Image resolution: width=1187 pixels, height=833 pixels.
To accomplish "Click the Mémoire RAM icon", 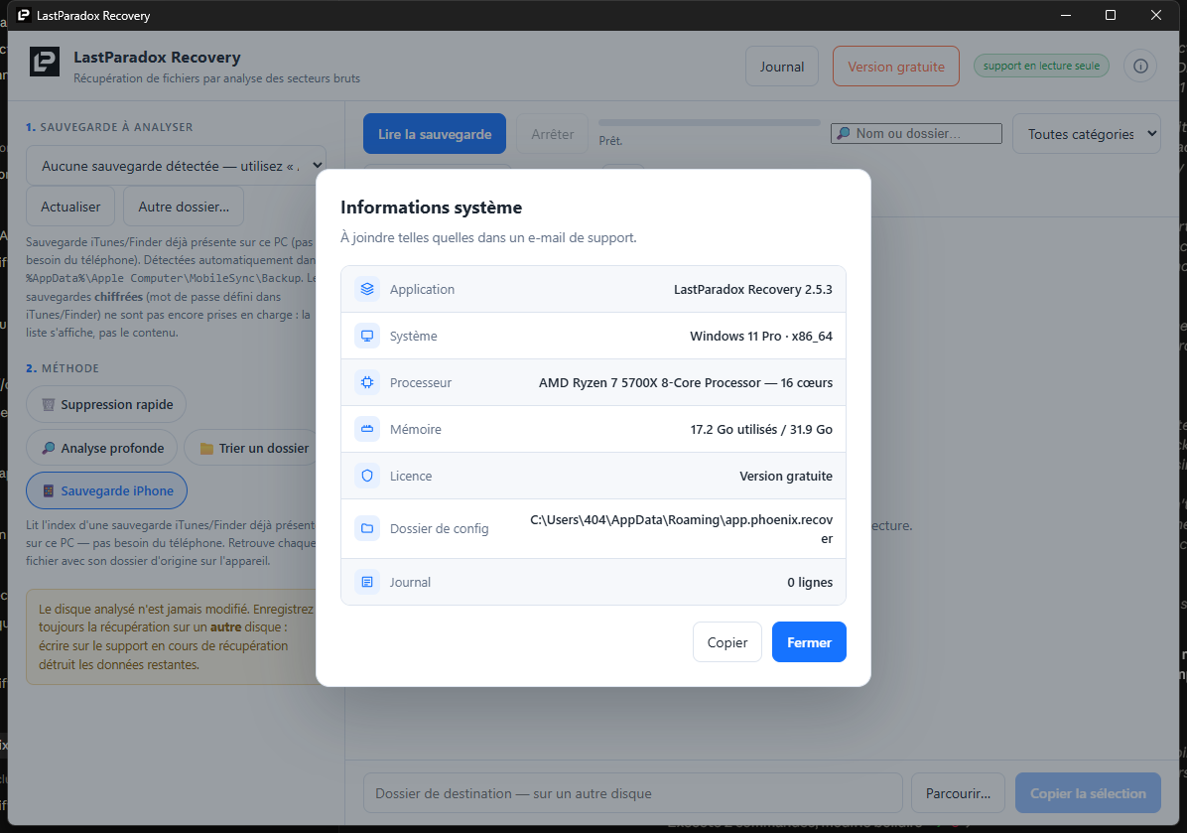I will [367, 429].
